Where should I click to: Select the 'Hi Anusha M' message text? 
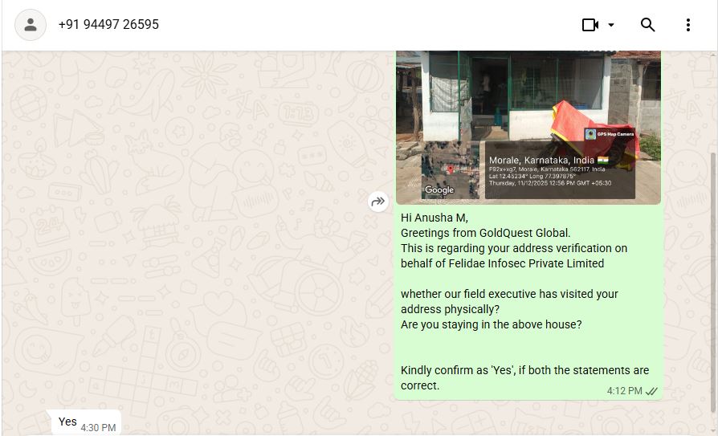coord(434,218)
